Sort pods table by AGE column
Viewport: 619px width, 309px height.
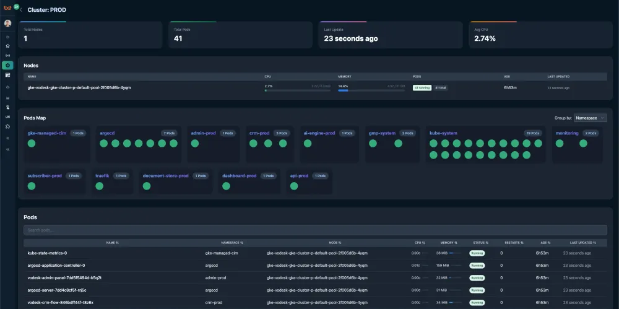click(545, 243)
